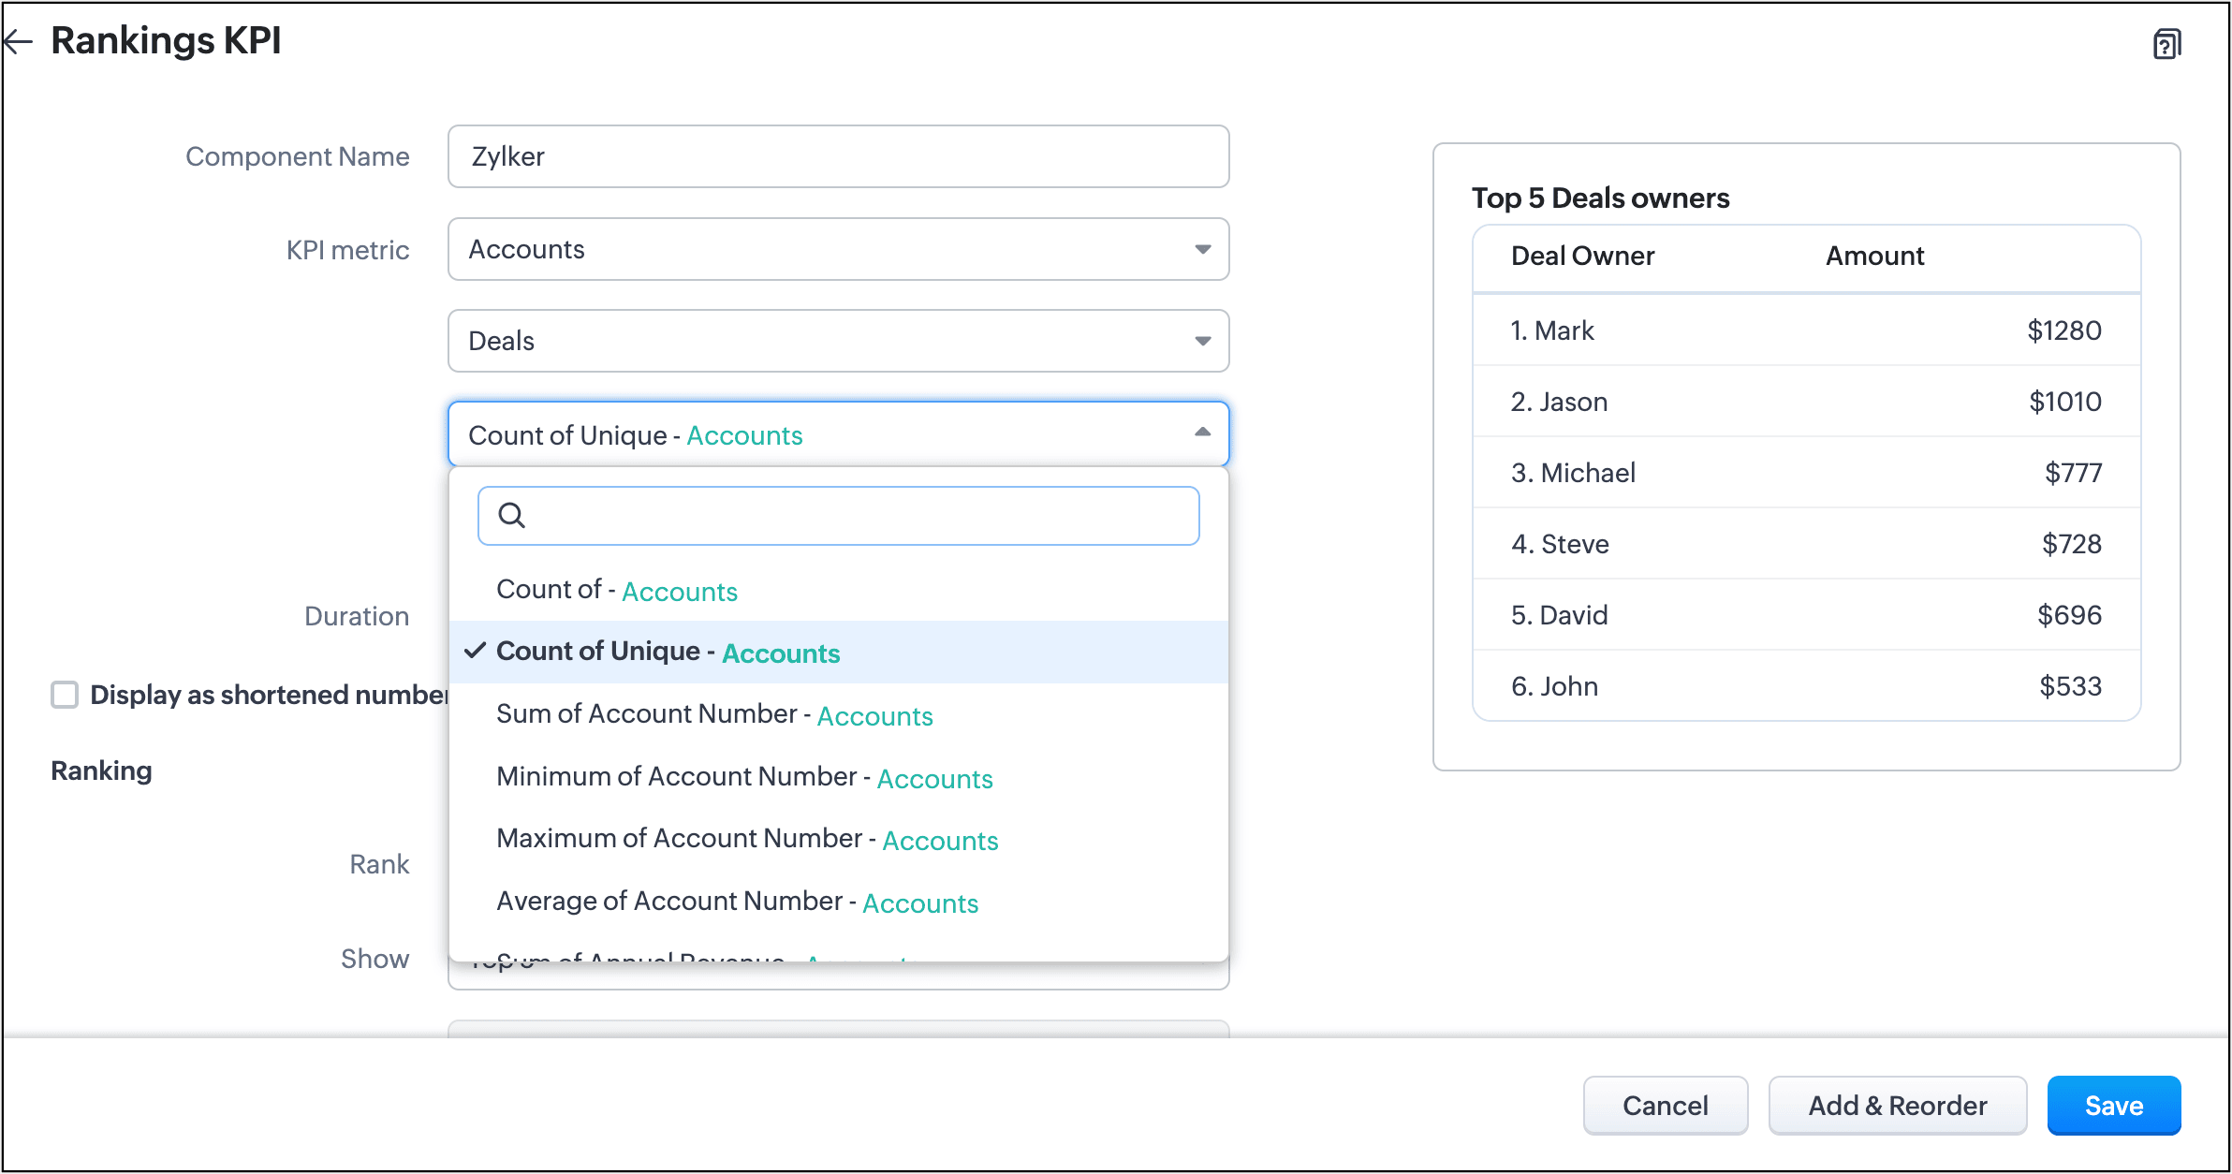2232x1174 pixels.
Task: Pick Minimum of Account Number option
Action: coord(744,777)
